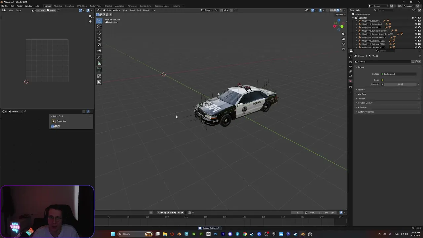Open the File menu
The height and width of the screenshot is (238, 423).
pos(7,6)
